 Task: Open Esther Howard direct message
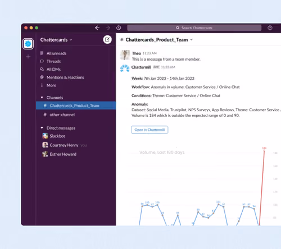coord(63,154)
